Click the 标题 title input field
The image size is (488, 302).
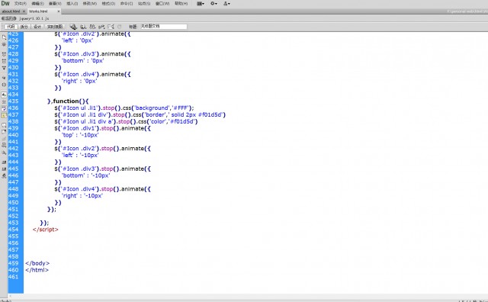[163, 27]
